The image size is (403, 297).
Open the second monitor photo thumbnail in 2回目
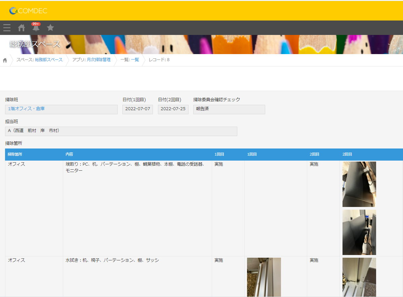359,232
